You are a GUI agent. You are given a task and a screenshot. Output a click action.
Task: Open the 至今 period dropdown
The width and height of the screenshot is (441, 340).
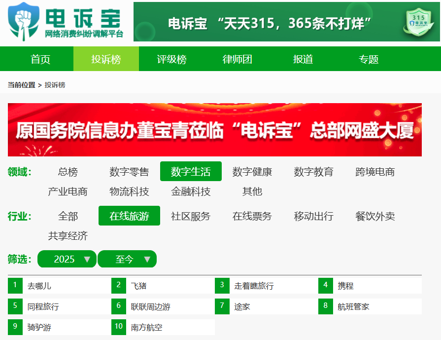click(x=127, y=259)
